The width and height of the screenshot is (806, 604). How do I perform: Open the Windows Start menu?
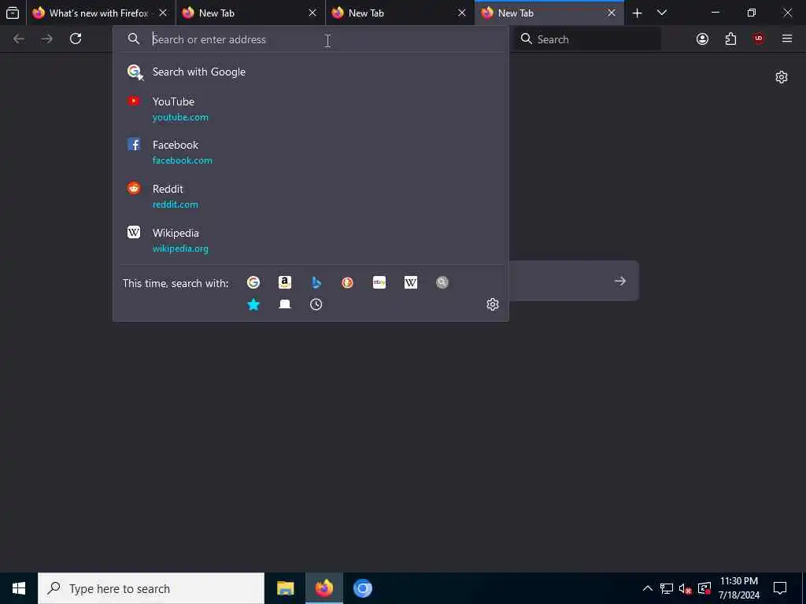click(x=19, y=588)
